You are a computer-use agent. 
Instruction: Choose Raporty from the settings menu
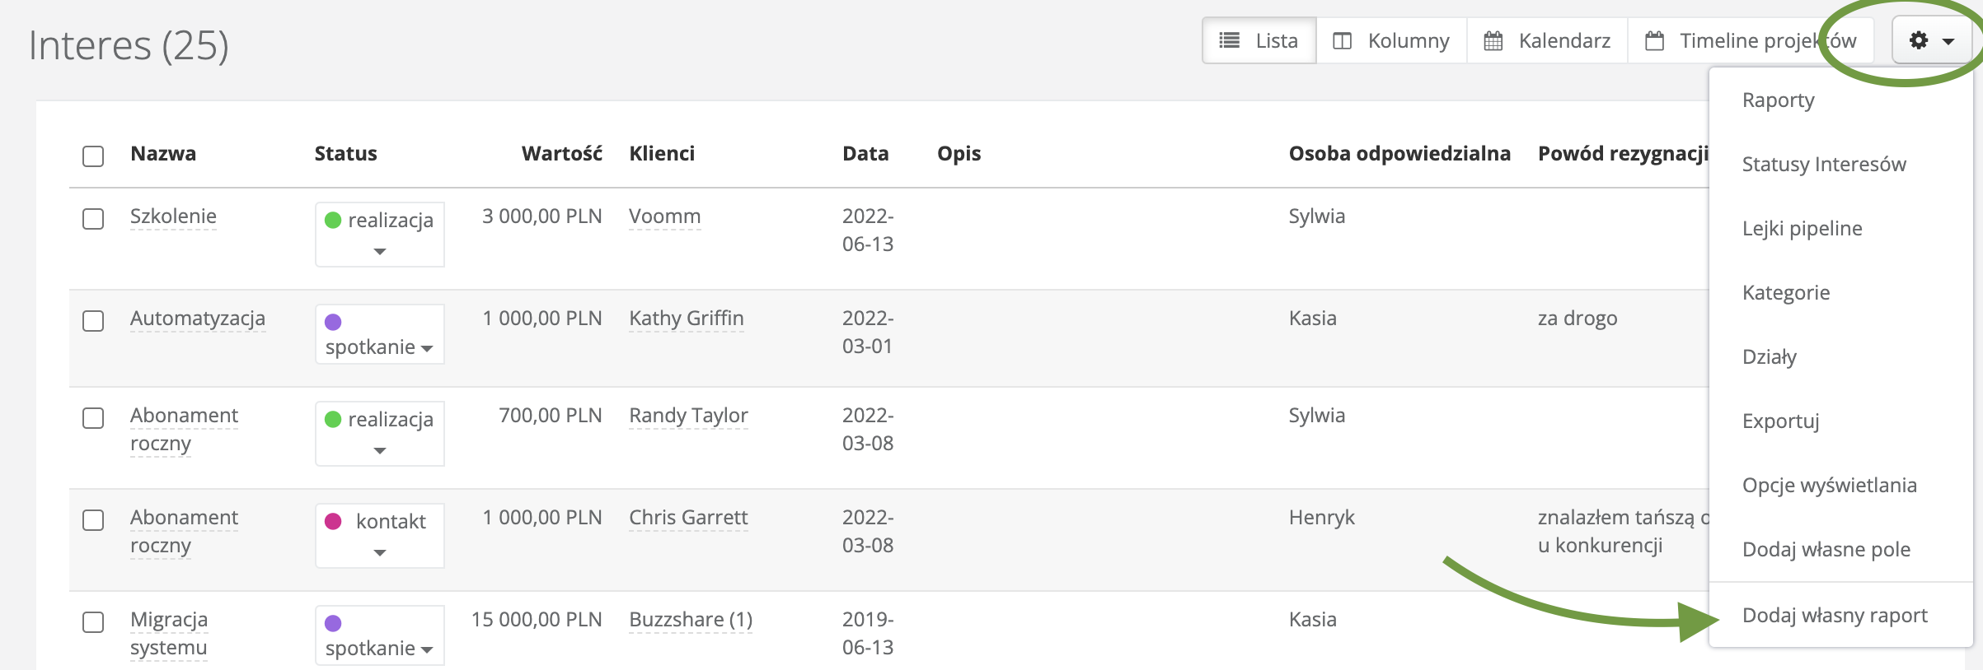tap(1778, 100)
